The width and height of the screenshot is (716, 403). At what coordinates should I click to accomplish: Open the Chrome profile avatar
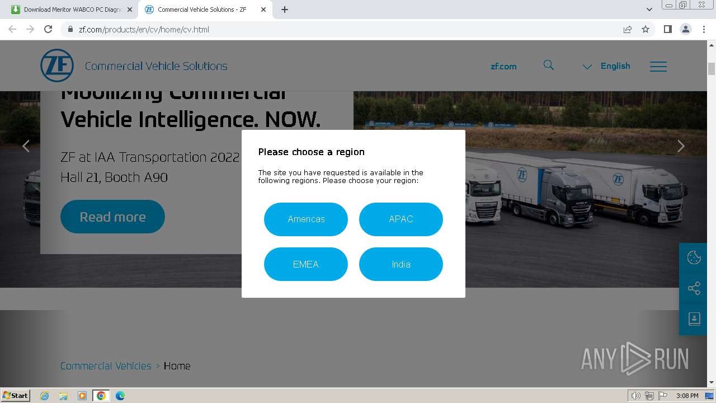(686, 29)
